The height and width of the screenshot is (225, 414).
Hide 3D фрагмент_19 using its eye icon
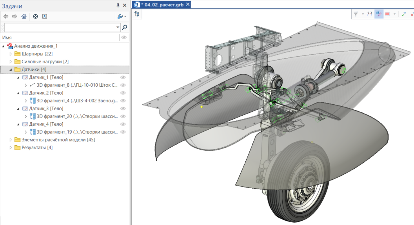click(123, 132)
